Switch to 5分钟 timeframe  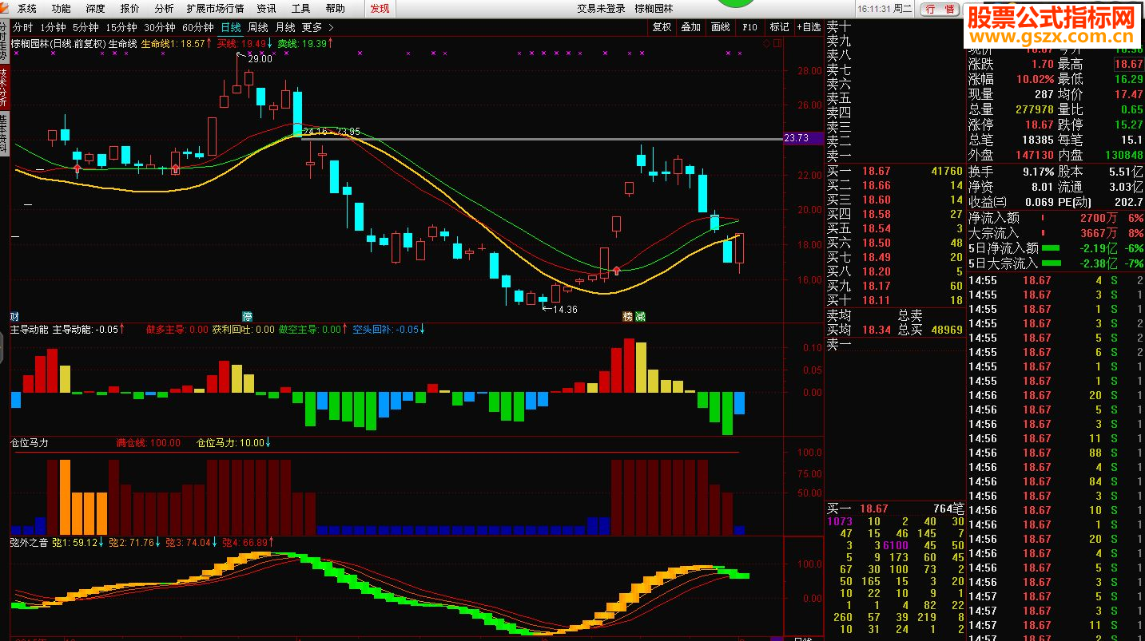tap(85, 27)
